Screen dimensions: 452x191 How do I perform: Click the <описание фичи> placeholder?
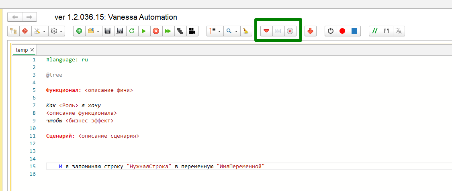[108, 90]
